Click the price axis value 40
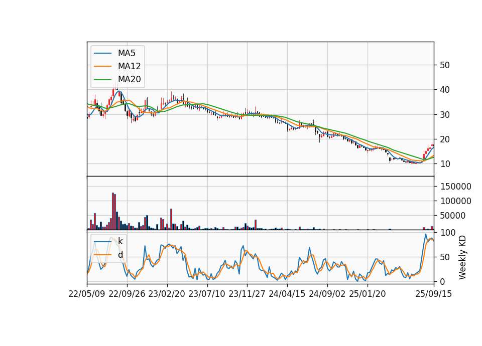This screenshot has width=482, height=346. [445, 90]
